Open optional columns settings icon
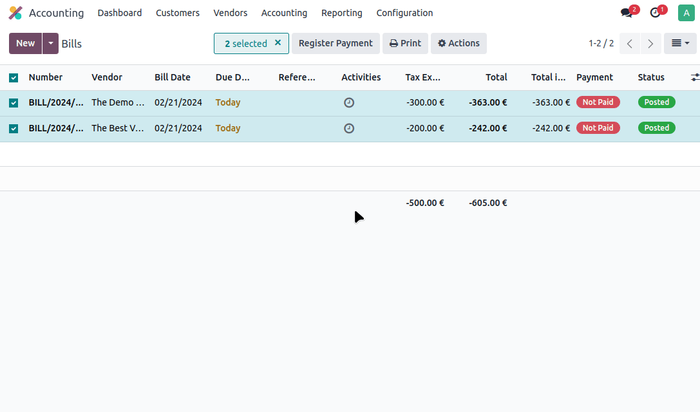Screen dimensions: 700x412 [694, 77]
